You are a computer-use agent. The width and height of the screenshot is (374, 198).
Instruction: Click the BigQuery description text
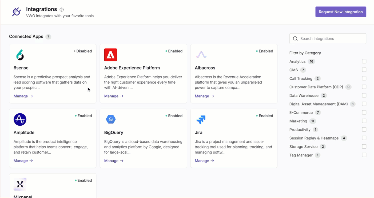tap(143, 147)
